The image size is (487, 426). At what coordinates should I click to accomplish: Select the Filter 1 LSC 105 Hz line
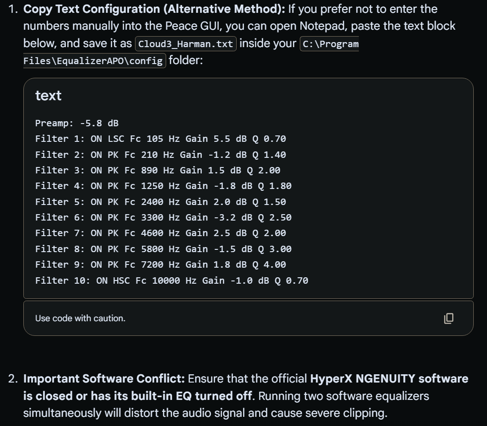point(161,139)
